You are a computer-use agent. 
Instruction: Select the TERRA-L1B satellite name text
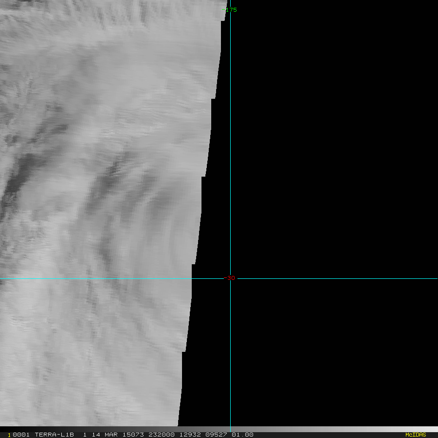point(54,435)
